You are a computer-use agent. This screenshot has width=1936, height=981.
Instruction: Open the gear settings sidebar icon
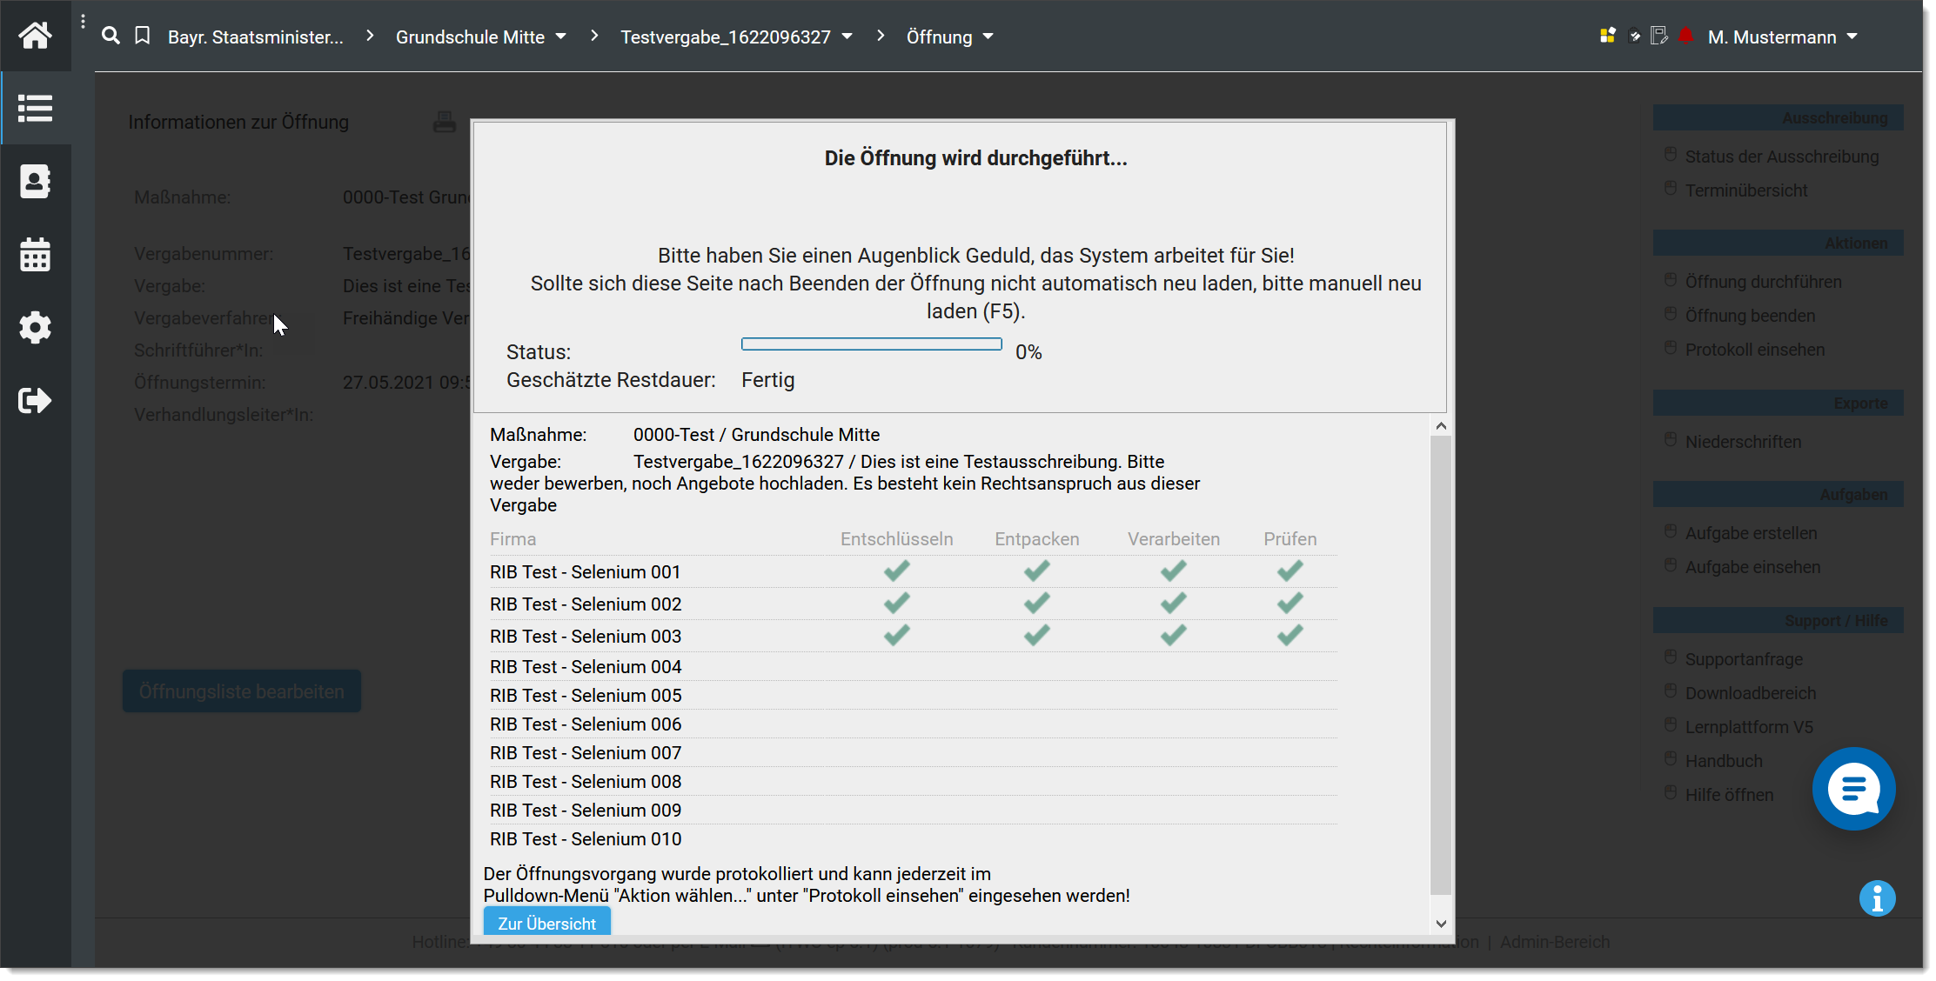[x=35, y=328]
